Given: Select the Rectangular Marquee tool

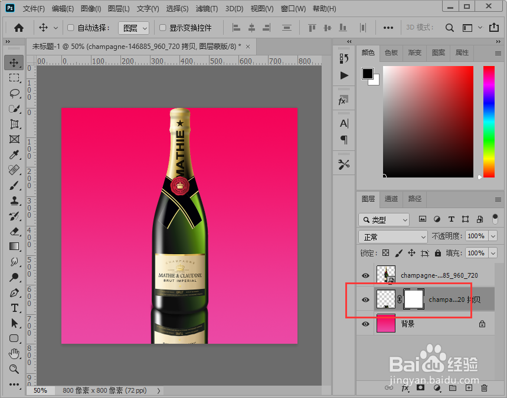Looking at the screenshot, I should coord(14,78).
